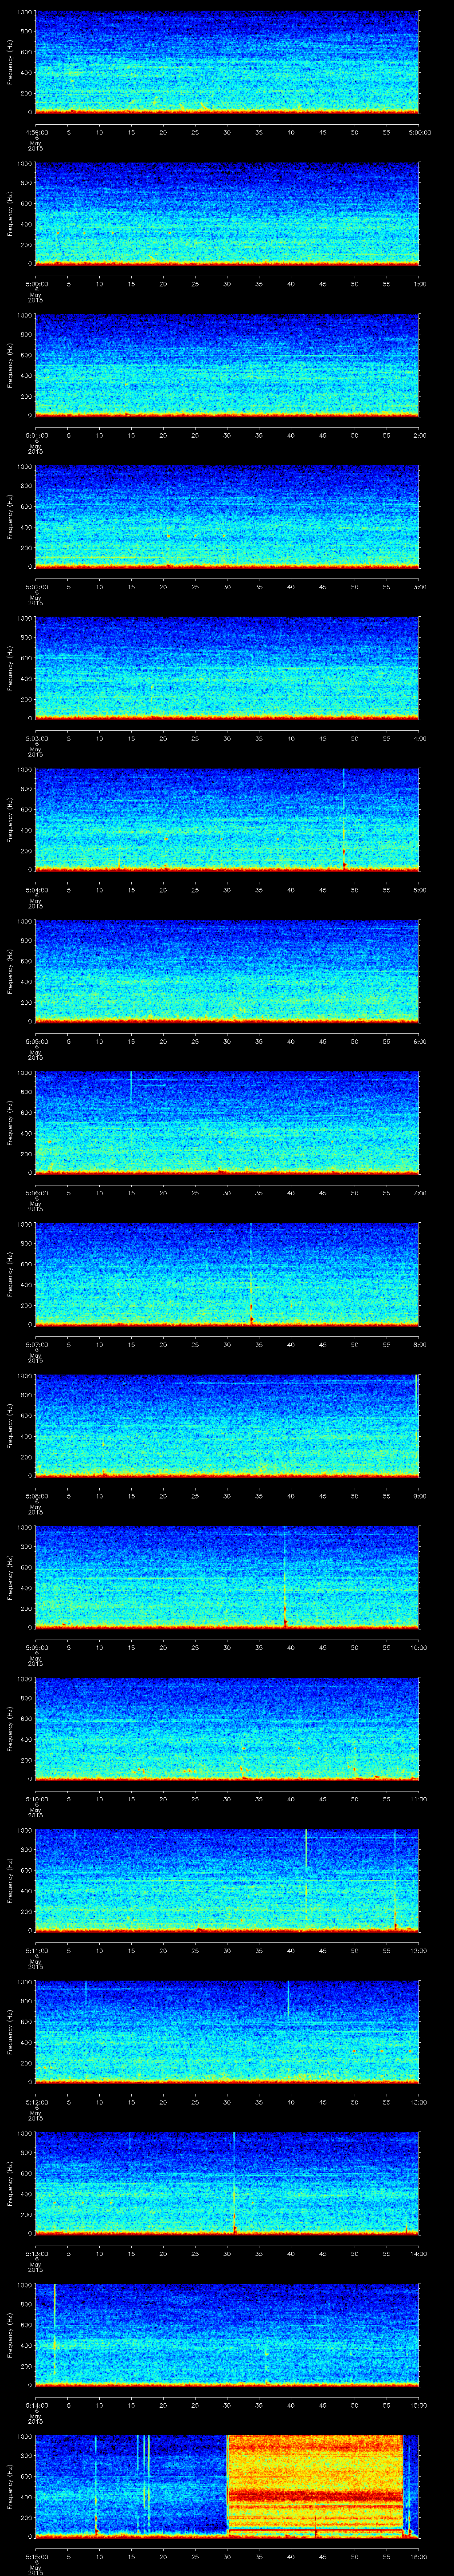Click the 3:00 end time label

(419, 587)
